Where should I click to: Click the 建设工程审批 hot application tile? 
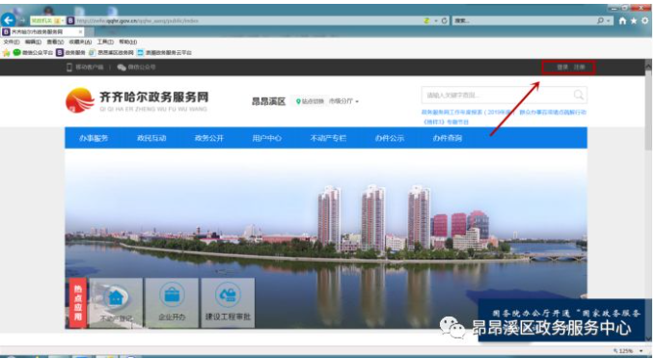(228, 303)
